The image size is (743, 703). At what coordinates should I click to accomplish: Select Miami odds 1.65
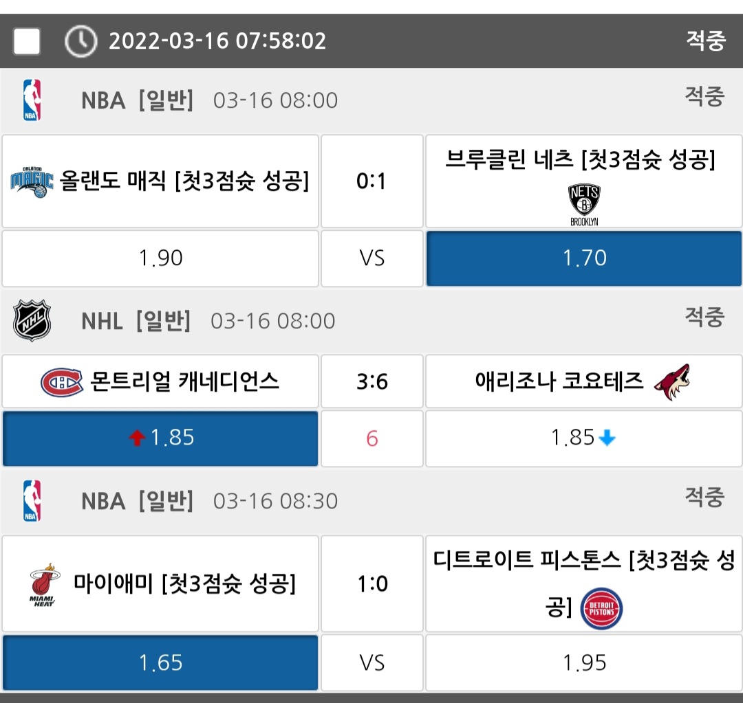(x=160, y=662)
